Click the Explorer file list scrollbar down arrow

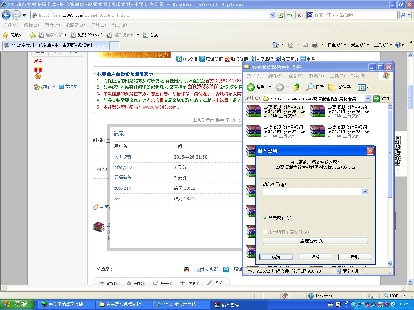point(390,264)
